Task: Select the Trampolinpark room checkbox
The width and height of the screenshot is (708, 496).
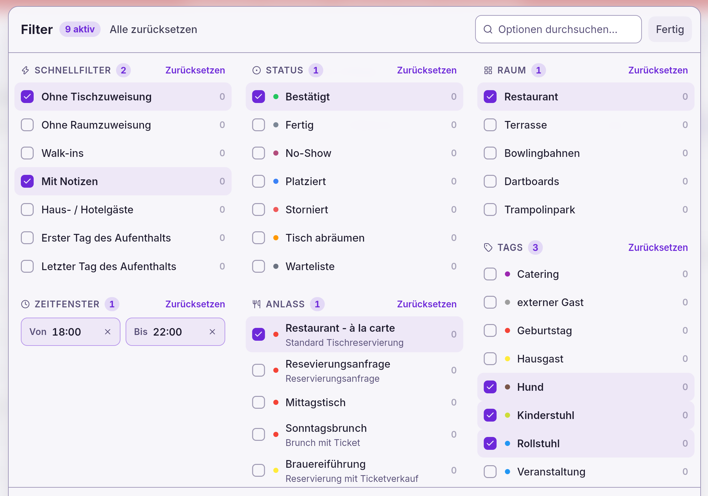Action: pyautogui.click(x=490, y=210)
